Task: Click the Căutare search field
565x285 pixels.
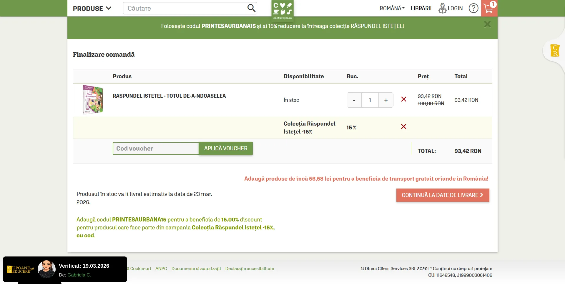Action: click(185, 8)
